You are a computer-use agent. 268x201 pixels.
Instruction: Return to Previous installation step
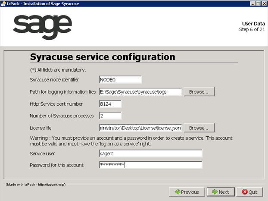pos(187,192)
